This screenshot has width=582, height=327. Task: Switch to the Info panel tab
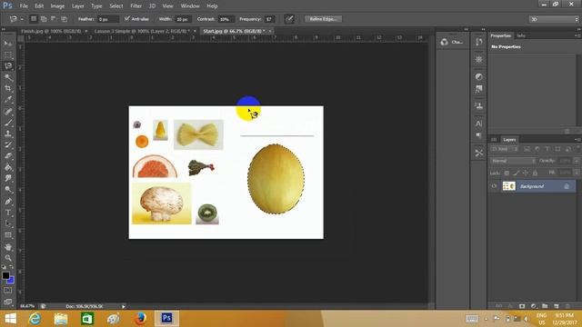pos(521,35)
